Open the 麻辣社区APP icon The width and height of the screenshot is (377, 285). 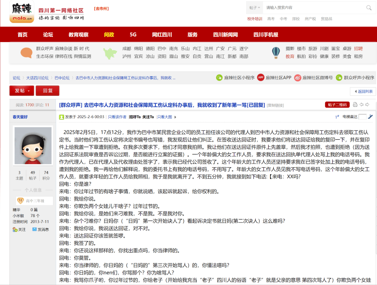(260, 78)
